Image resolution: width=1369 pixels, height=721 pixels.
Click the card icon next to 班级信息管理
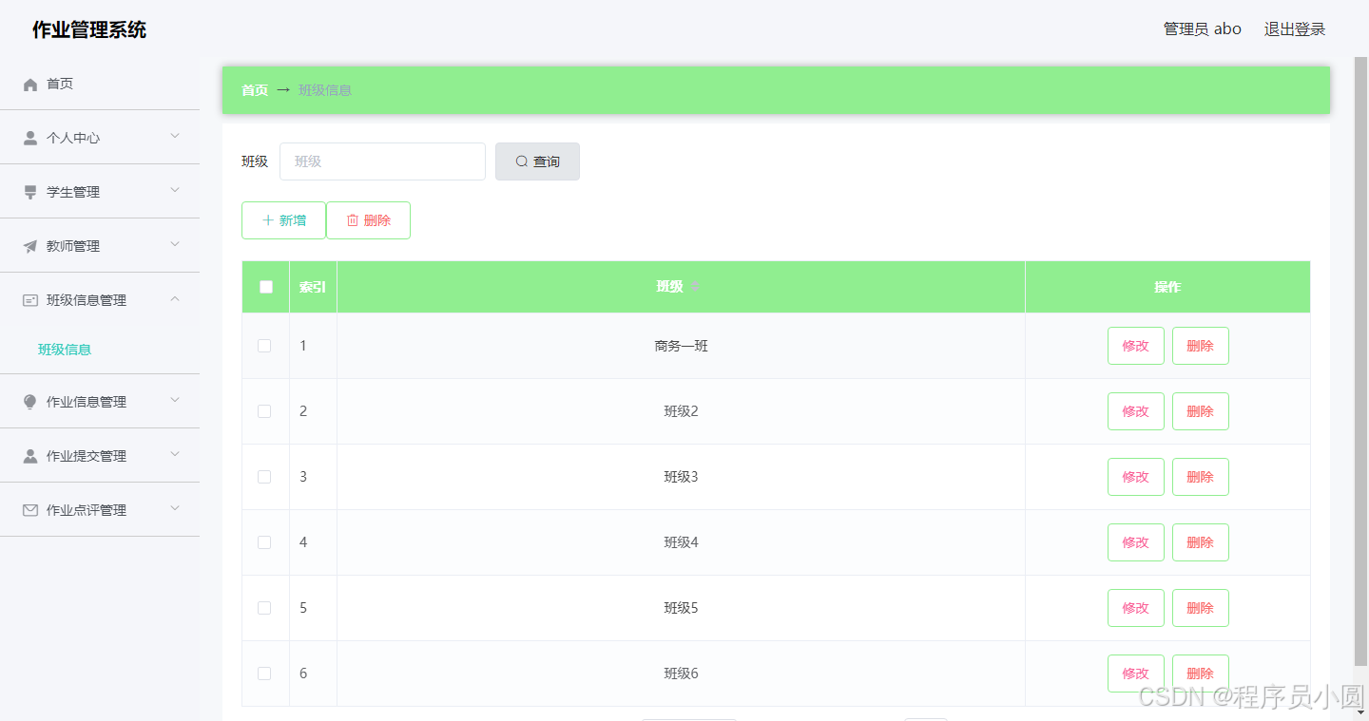click(x=30, y=300)
